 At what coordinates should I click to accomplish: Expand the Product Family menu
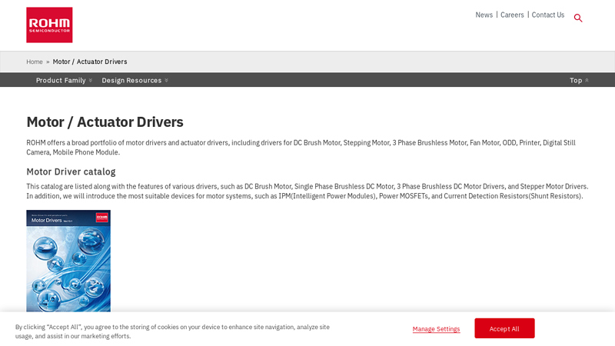[64, 80]
